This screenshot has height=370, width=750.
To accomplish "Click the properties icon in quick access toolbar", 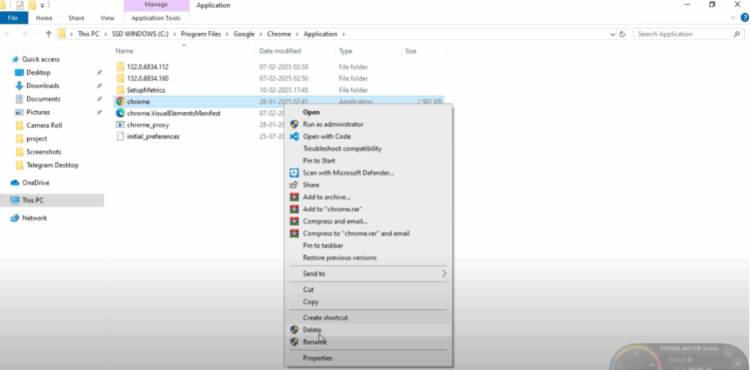I will tap(20, 5).
